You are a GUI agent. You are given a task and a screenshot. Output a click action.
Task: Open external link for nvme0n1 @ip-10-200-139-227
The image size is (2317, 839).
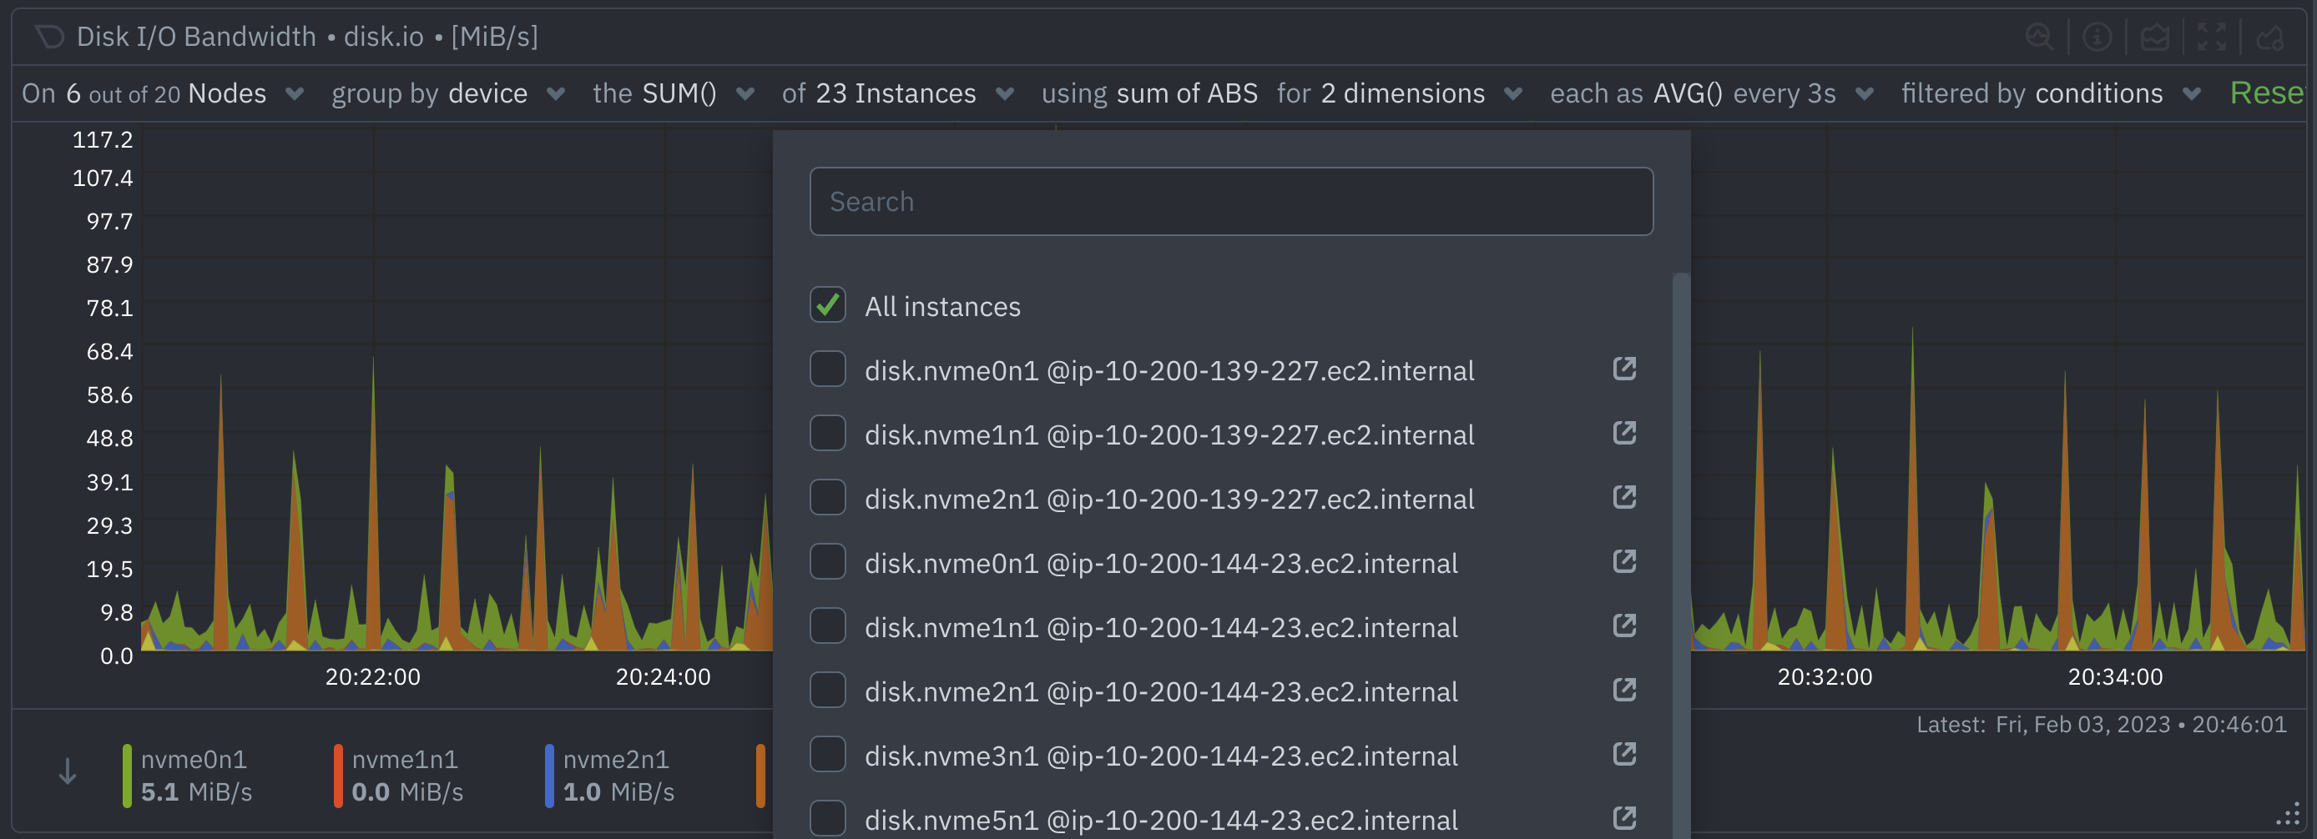(x=1623, y=369)
